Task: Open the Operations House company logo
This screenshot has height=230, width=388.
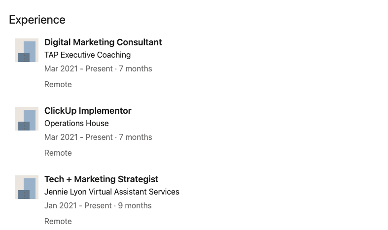Action: point(27,119)
